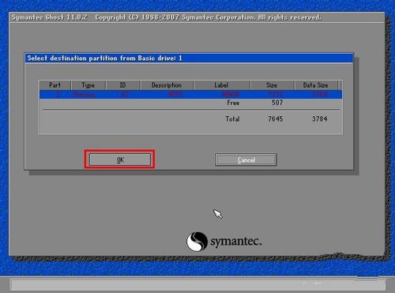The height and width of the screenshot is (293, 395).
Task: Select the highlighted Primary partition row
Action: click(x=190, y=94)
